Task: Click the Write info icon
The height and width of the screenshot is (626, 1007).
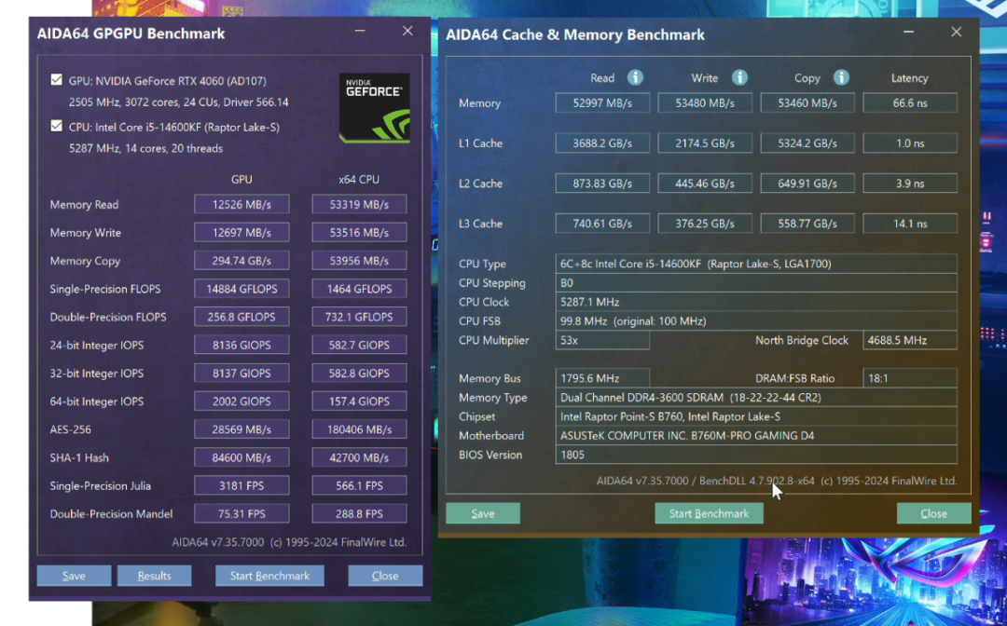Action: tap(739, 77)
